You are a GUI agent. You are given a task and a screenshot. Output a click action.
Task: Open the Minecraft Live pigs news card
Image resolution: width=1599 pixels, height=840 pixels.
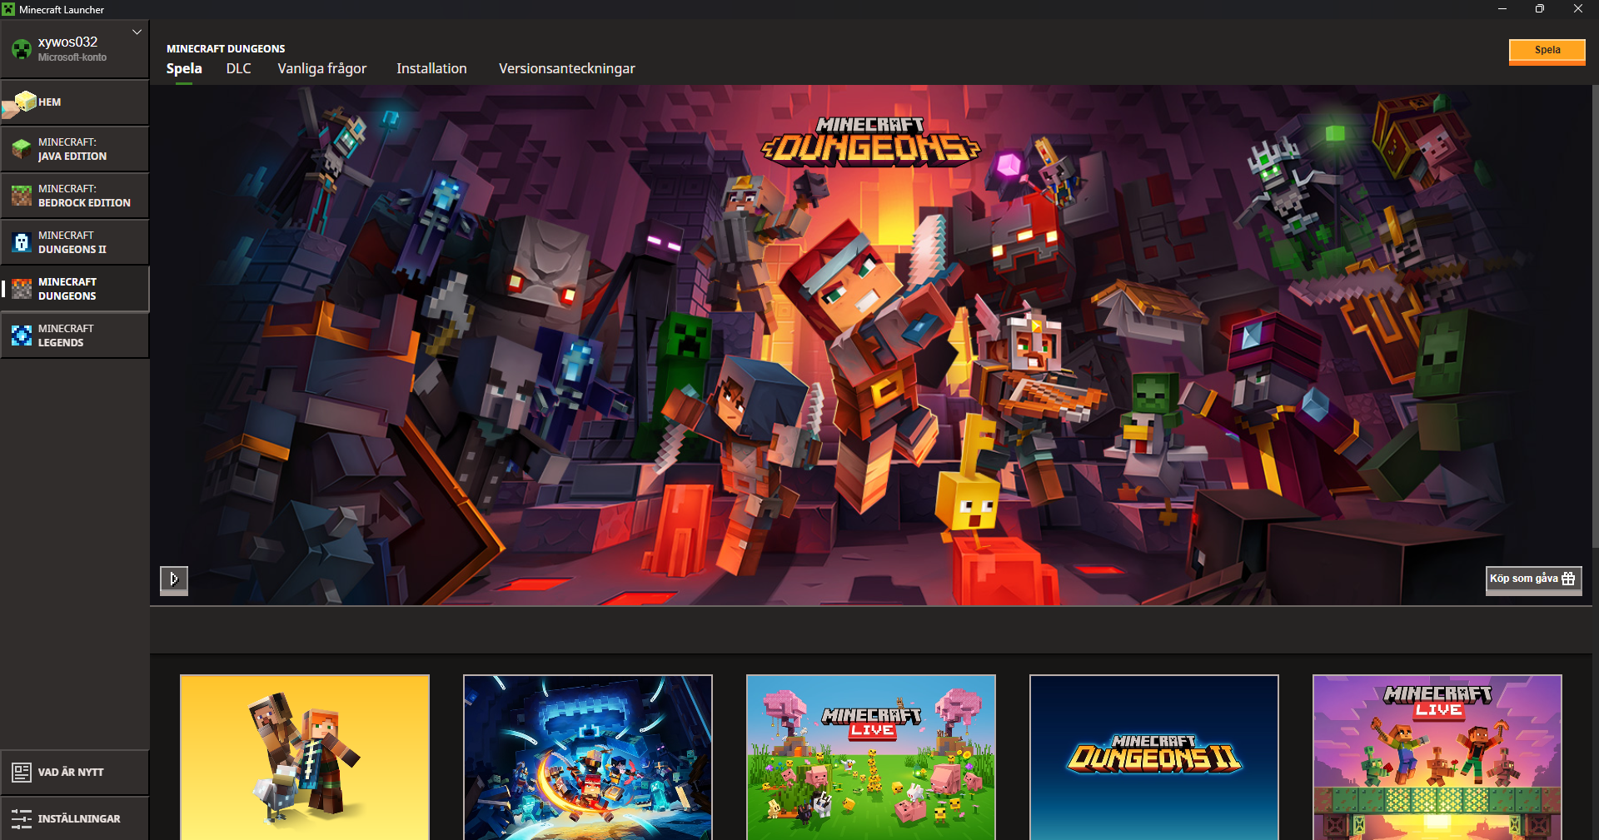pyautogui.click(x=871, y=758)
